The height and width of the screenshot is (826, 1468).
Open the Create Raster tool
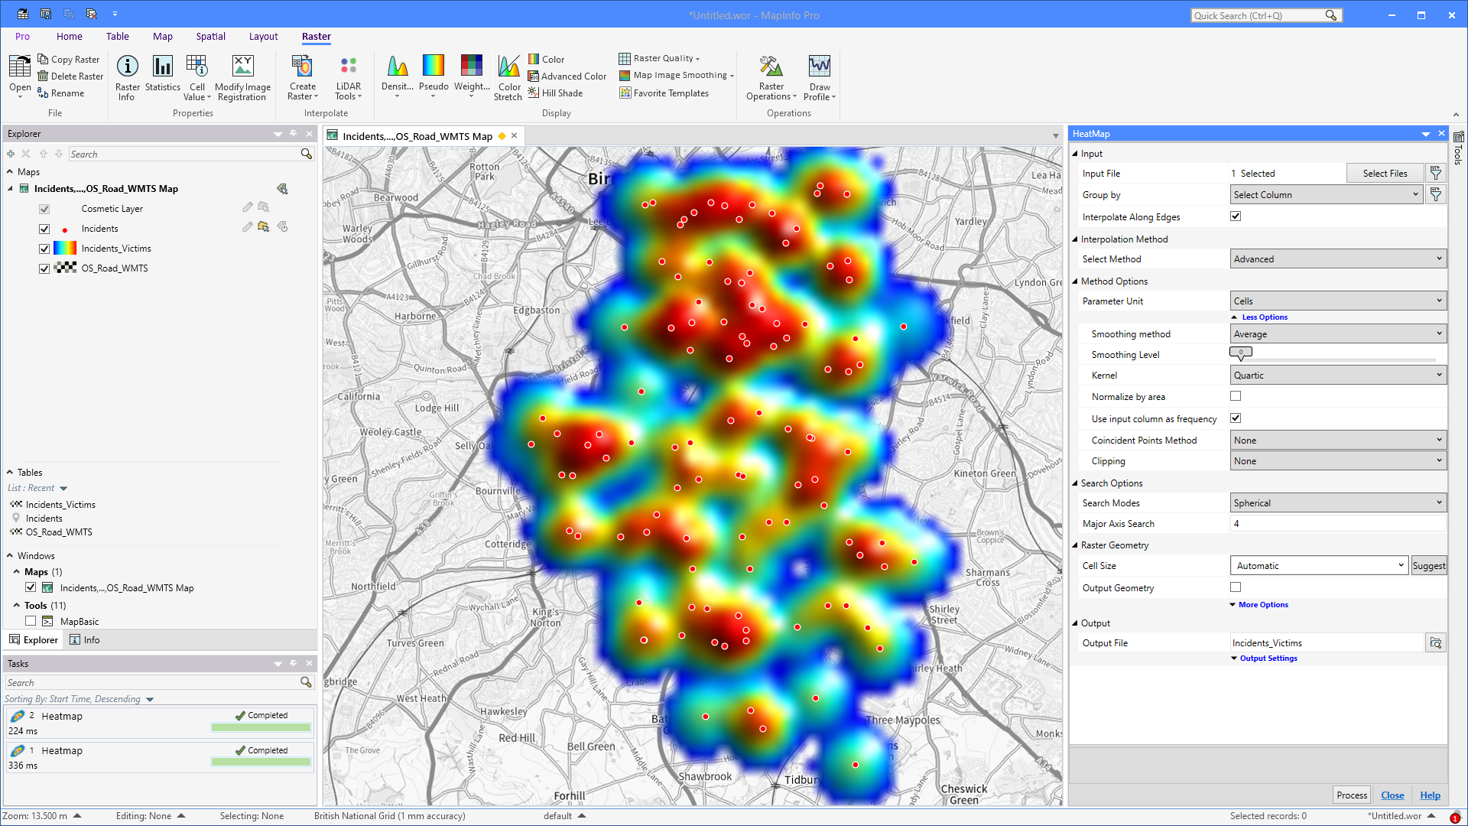tap(302, 76)
